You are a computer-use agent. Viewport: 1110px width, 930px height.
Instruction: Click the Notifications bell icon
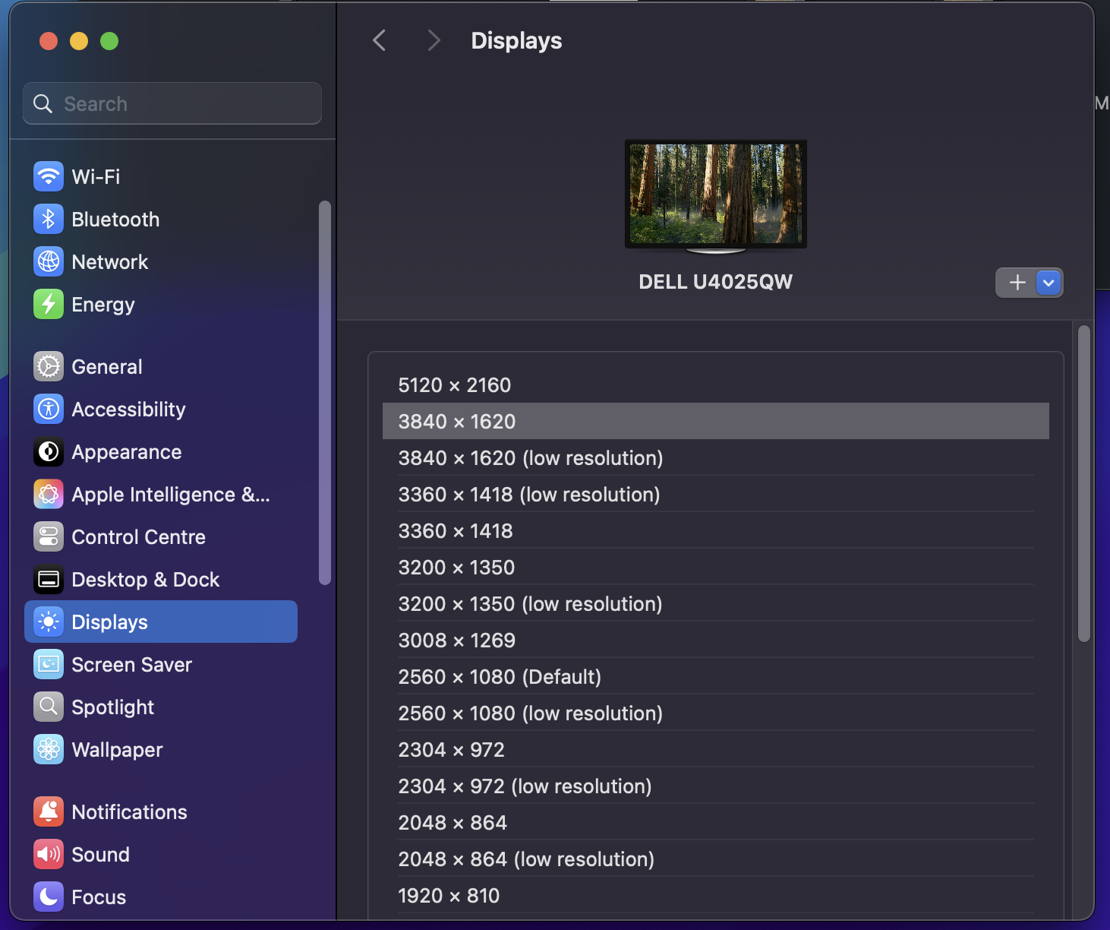(x=49, y=812)
